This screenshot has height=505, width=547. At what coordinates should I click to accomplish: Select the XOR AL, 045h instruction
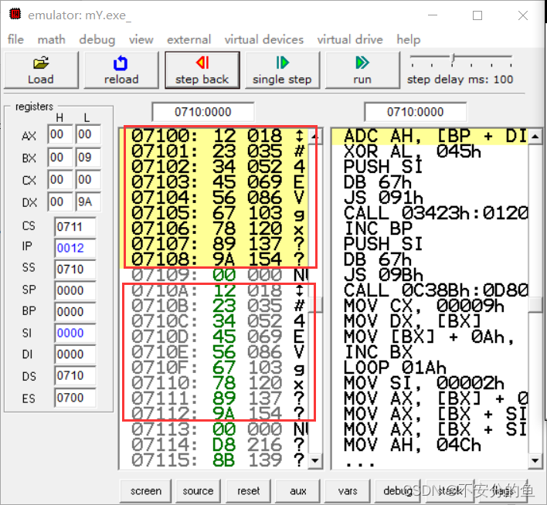(x=430, y=151)
